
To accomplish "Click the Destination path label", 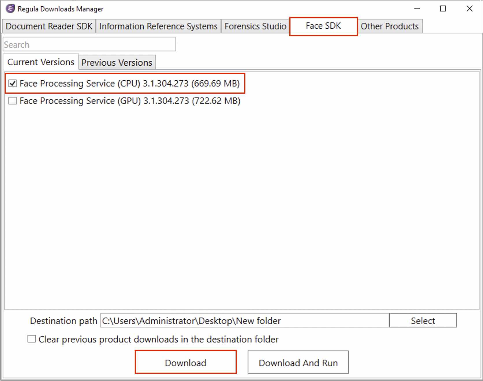I will coord(64,321).
